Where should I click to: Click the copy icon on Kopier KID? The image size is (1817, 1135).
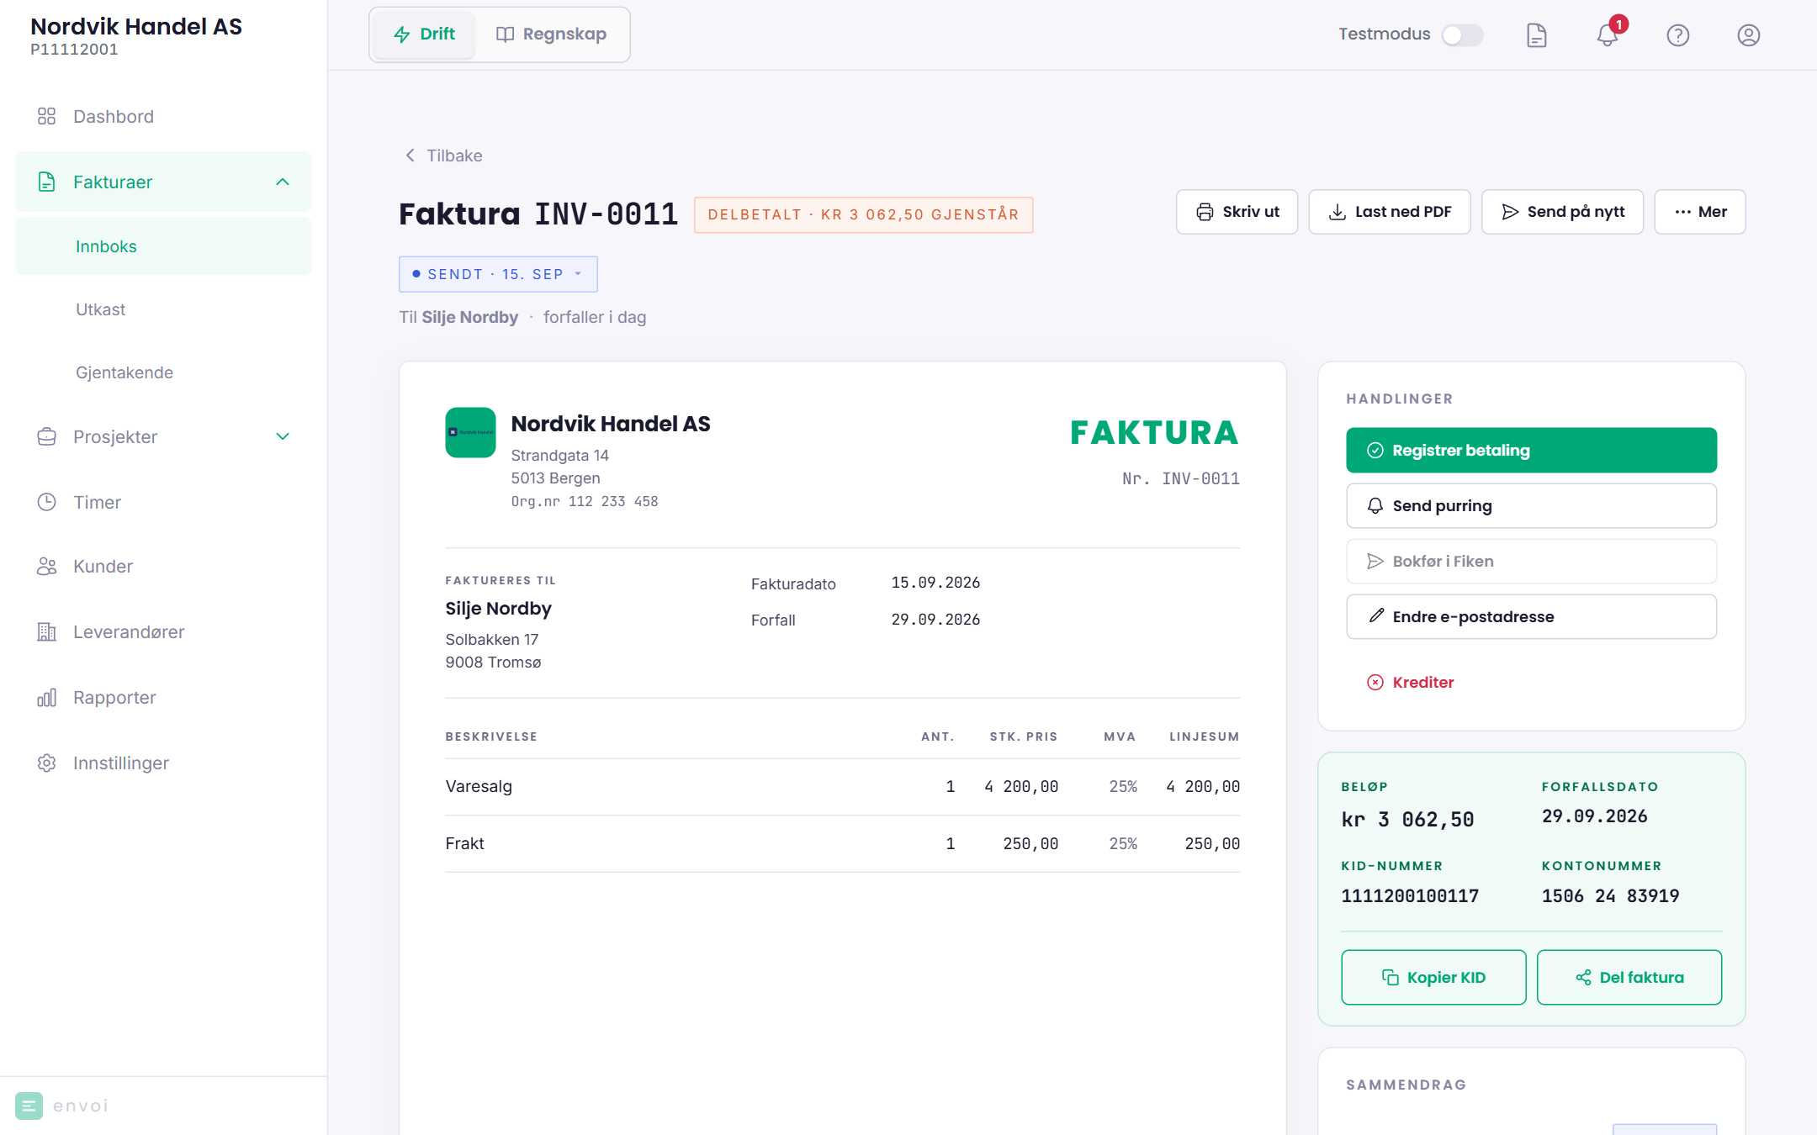coord(1390,977)
